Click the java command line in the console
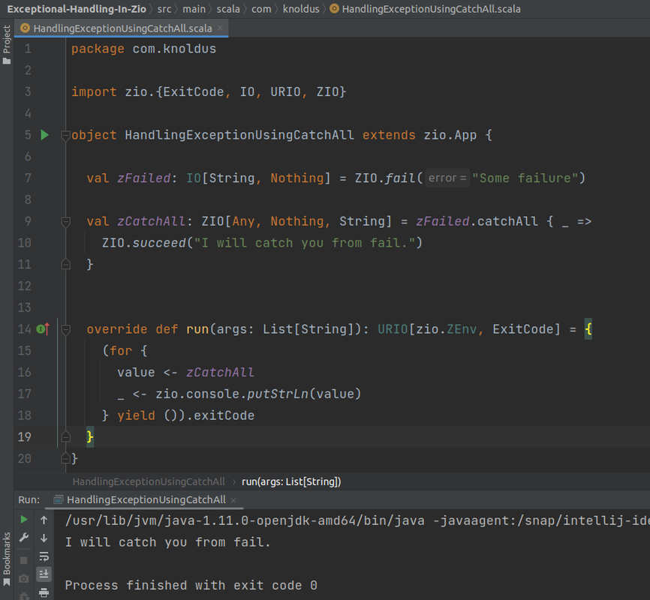 pos(357,520)
